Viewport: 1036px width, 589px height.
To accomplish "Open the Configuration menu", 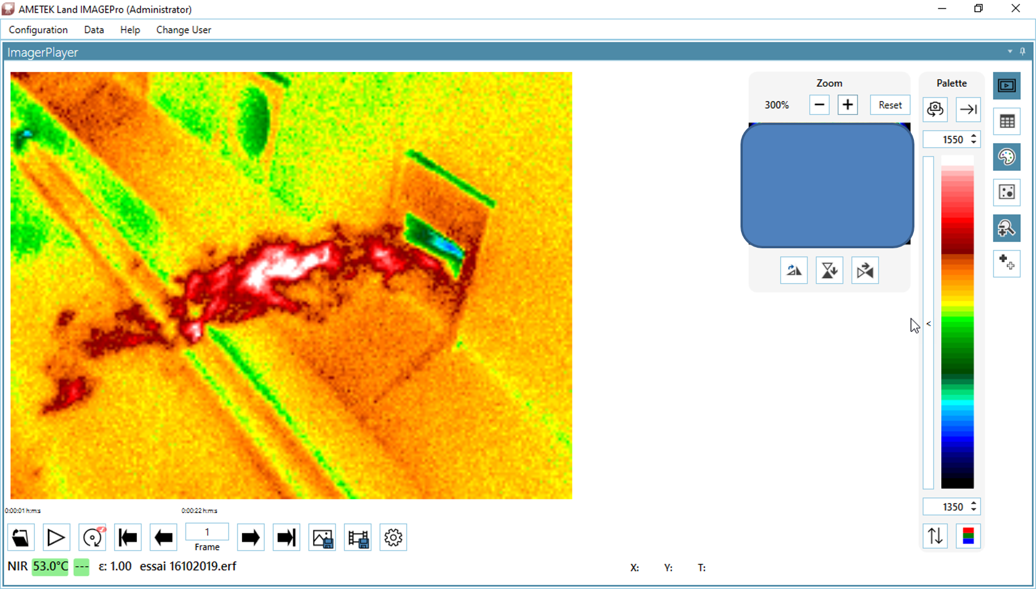I will click(38, 30).
